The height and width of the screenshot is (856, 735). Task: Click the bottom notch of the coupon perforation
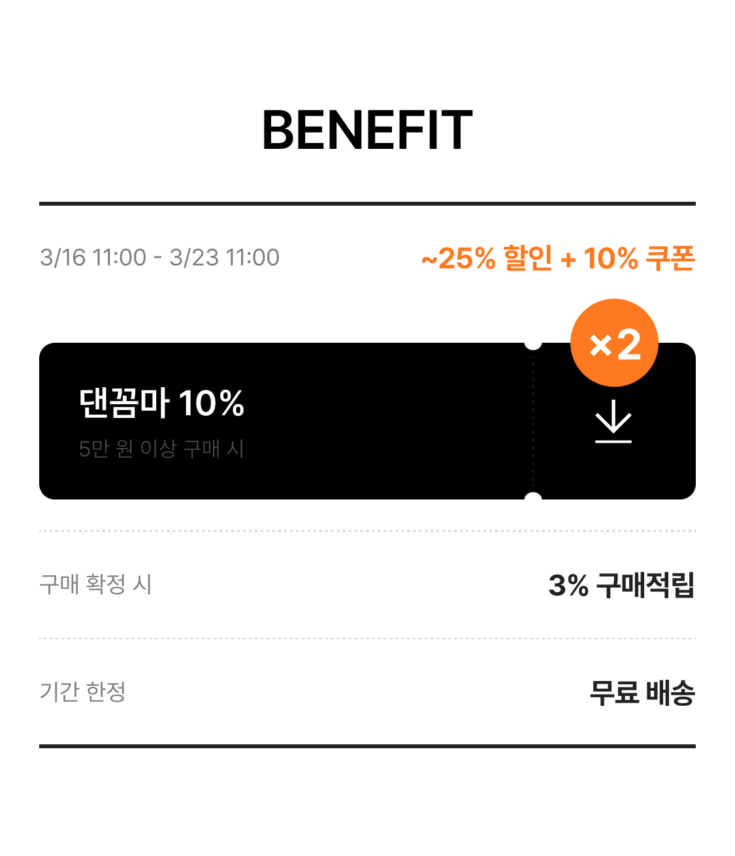(x=533, y=498)
